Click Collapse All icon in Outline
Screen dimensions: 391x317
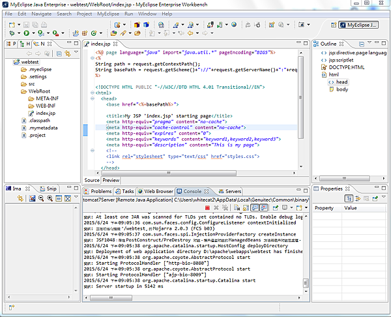coord(362,44)
